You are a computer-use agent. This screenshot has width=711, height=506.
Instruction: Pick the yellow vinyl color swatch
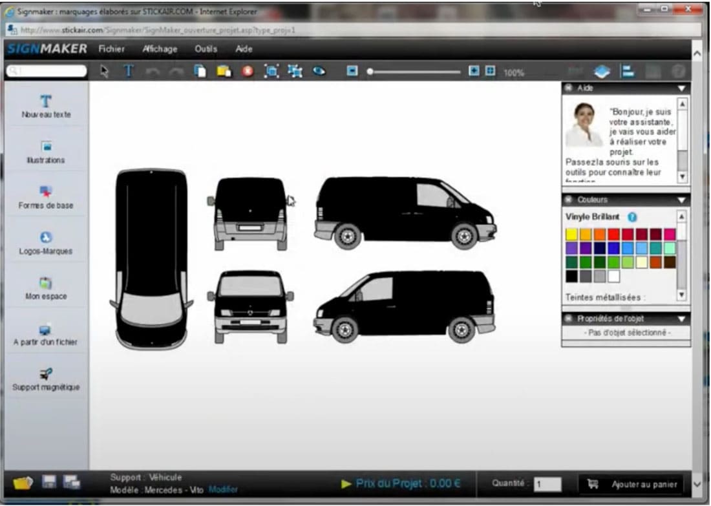click(x=571, y=235)
